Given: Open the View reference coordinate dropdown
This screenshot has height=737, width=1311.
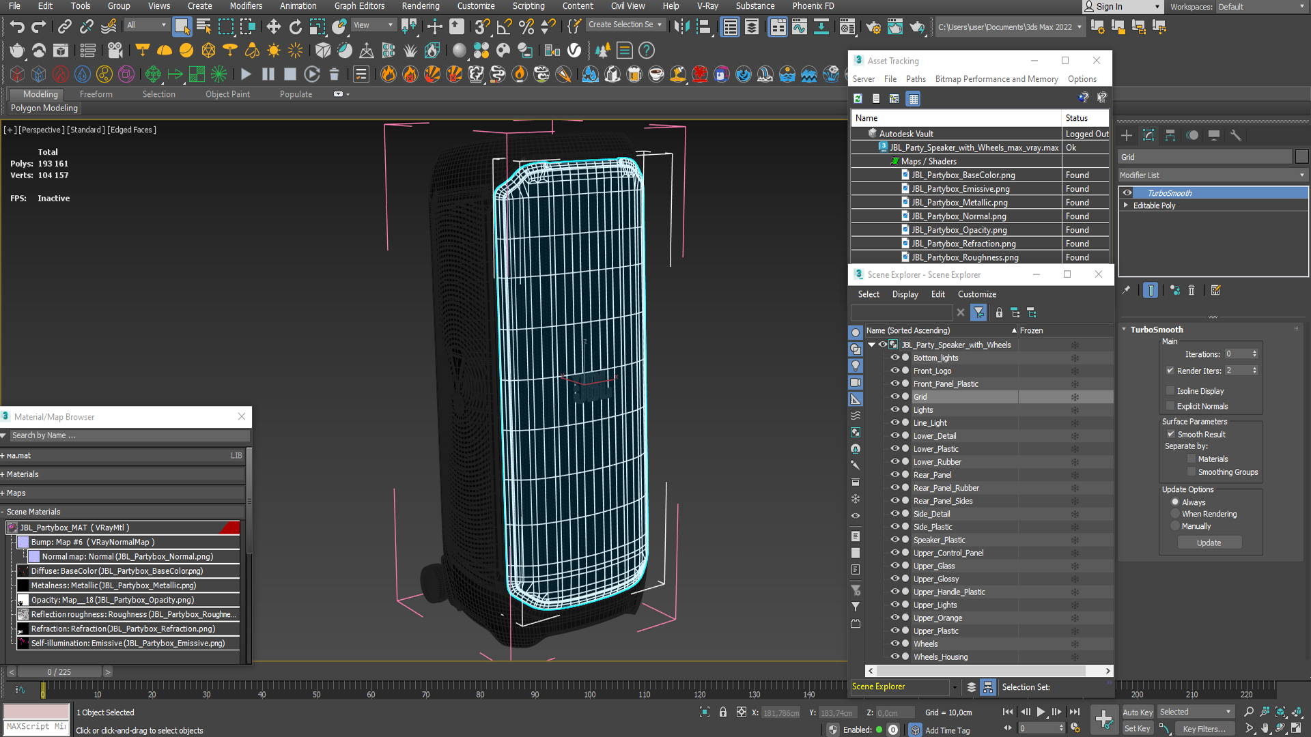Looking at the screenshot, I should [x=373, y=25].
